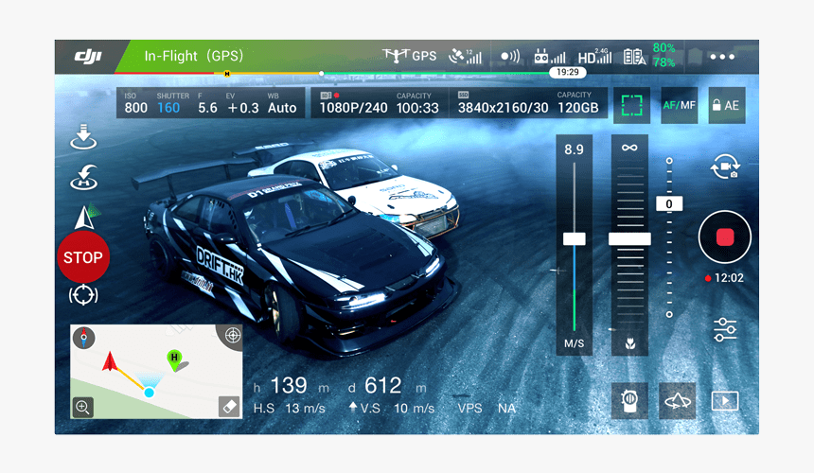
Task: Adjust the EV +0.3 setting
Action: click(243, 103)
